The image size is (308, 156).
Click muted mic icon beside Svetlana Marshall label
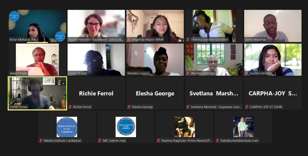tap(188, 107)
